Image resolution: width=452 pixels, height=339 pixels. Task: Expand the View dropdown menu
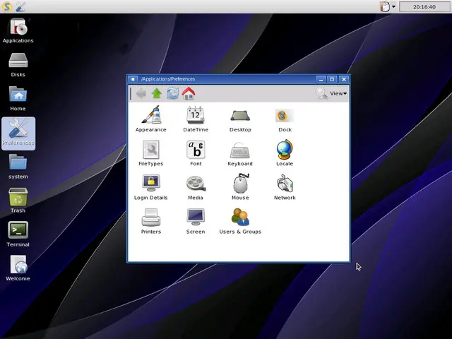coord(338,93)
